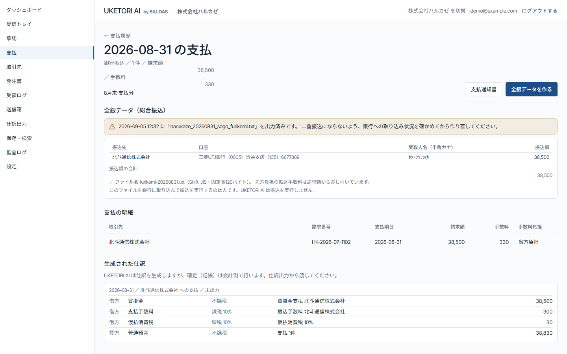The width and height of the screenshot is (567, 354).
Task: Click 当方負担 in the details row
Action: 528,242
